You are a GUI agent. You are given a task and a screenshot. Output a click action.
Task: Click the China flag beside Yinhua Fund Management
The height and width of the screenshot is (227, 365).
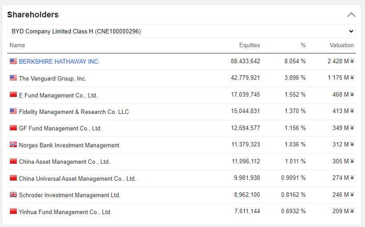pos(13,211)
